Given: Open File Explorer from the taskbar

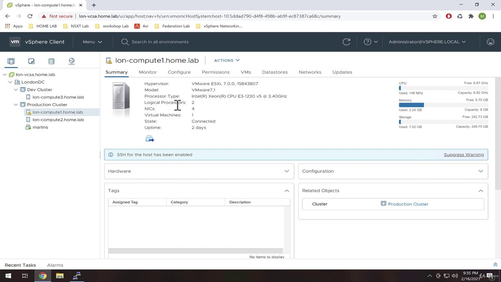Looking at the screenshot, I should click(x=59, y=276).
